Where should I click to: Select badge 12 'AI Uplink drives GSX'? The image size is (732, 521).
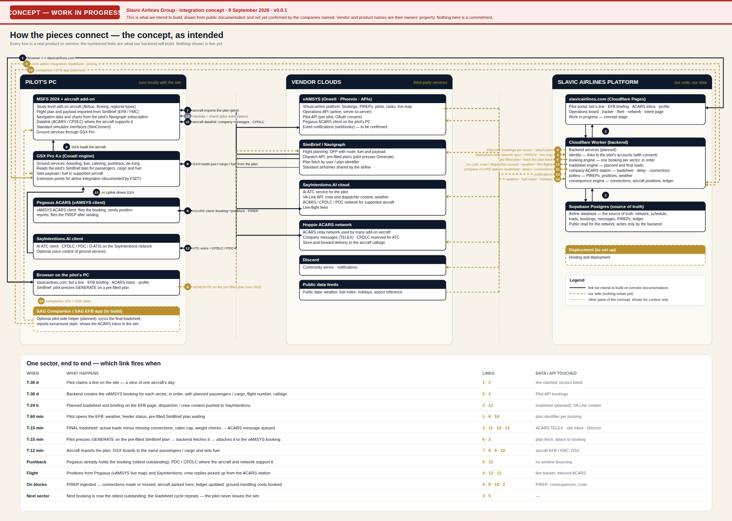coord(96,193)
